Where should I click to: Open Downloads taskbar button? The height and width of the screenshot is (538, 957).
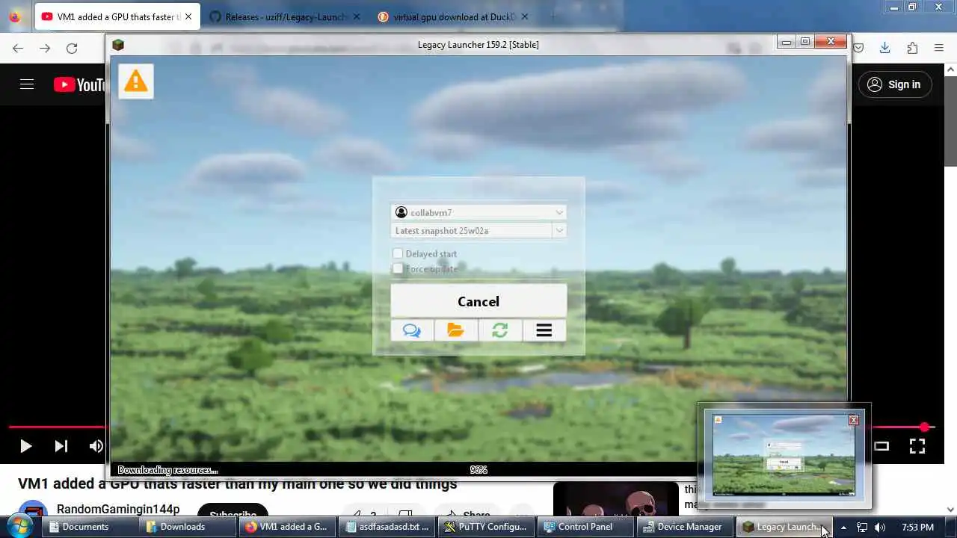187,527
